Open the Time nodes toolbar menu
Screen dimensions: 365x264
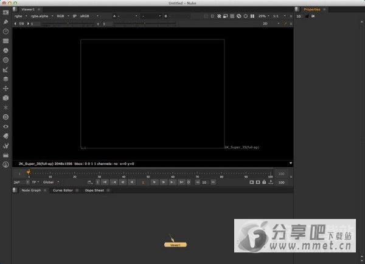pyautogui.click(x=5, y=32)
